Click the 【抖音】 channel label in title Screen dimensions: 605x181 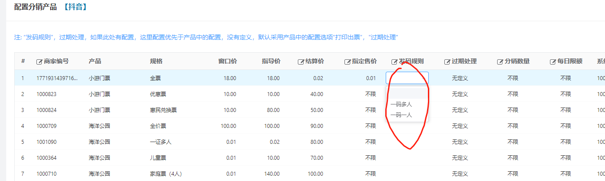coord(75,7)
